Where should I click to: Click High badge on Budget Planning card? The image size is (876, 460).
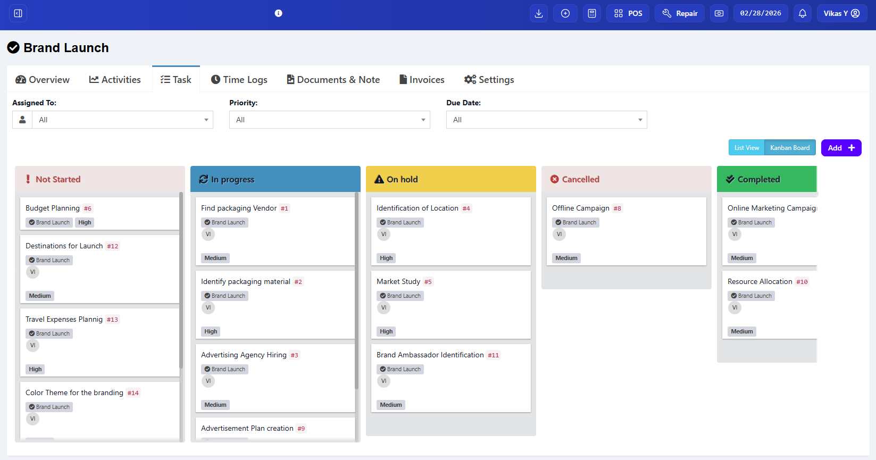coord(85,222)
